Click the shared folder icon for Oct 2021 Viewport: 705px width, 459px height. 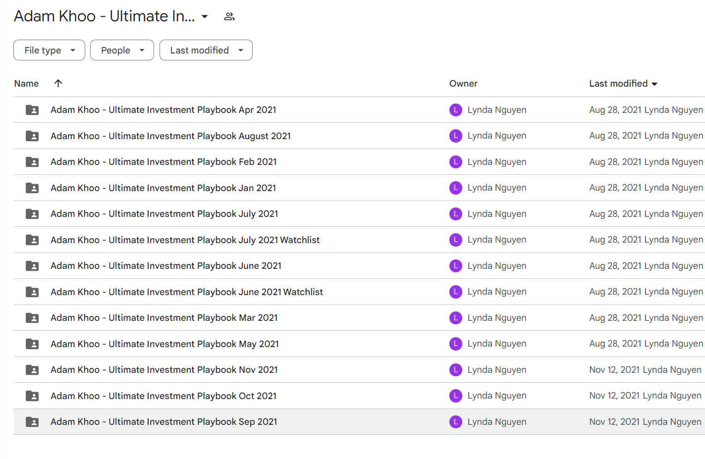pyautogui.click(x=32, y=396)
